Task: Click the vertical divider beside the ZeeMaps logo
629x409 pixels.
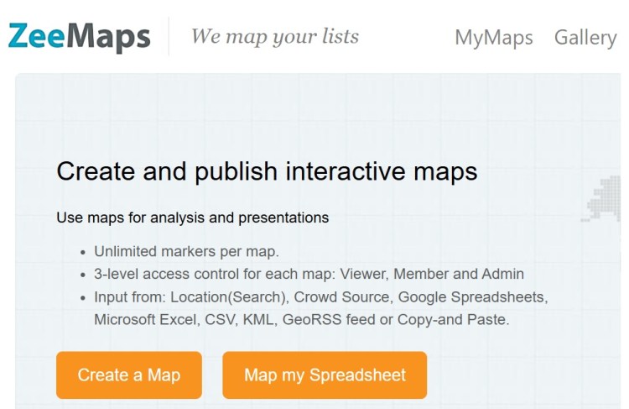Action: click(x=169, y=37)
